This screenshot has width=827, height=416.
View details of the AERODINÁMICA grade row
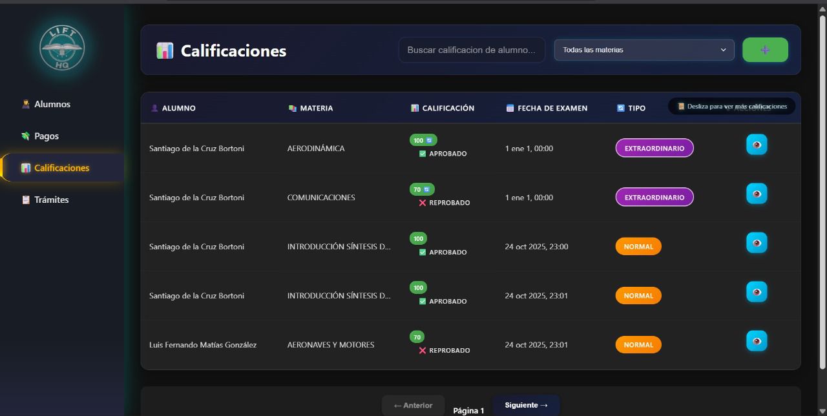point(757,145)
